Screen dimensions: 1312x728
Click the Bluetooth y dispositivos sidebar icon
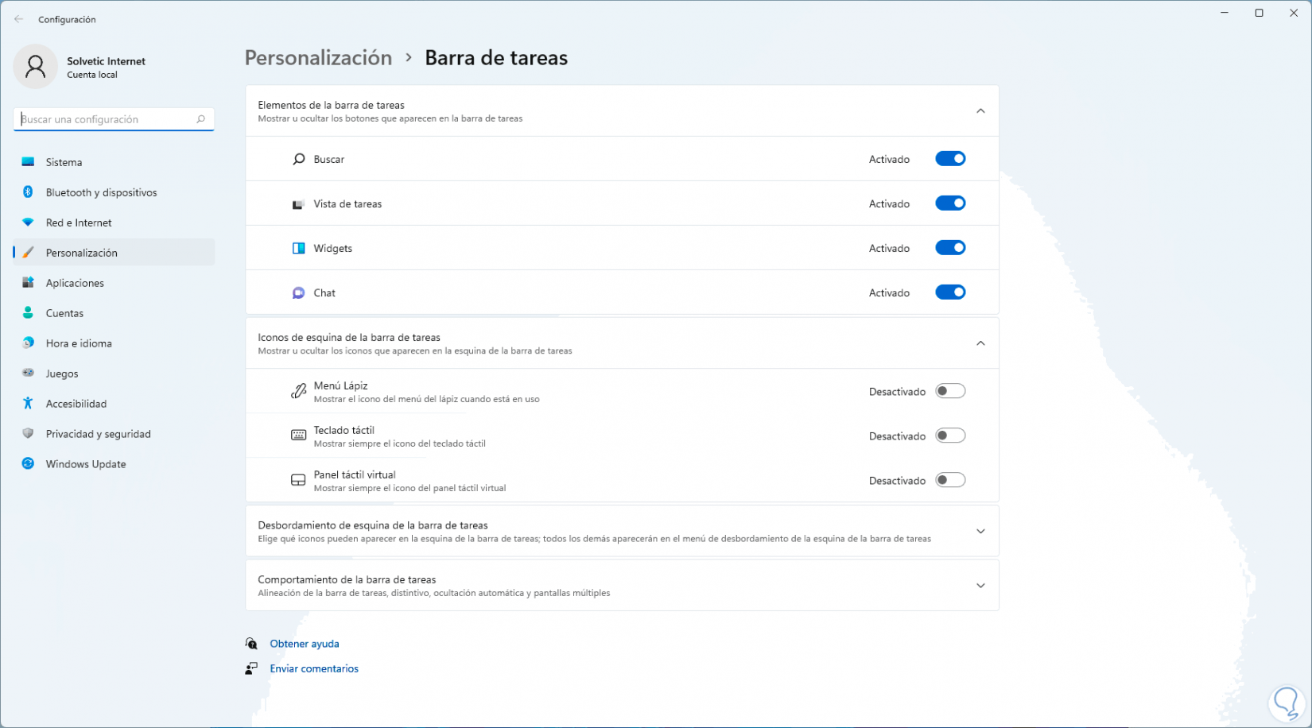(28, 192)
